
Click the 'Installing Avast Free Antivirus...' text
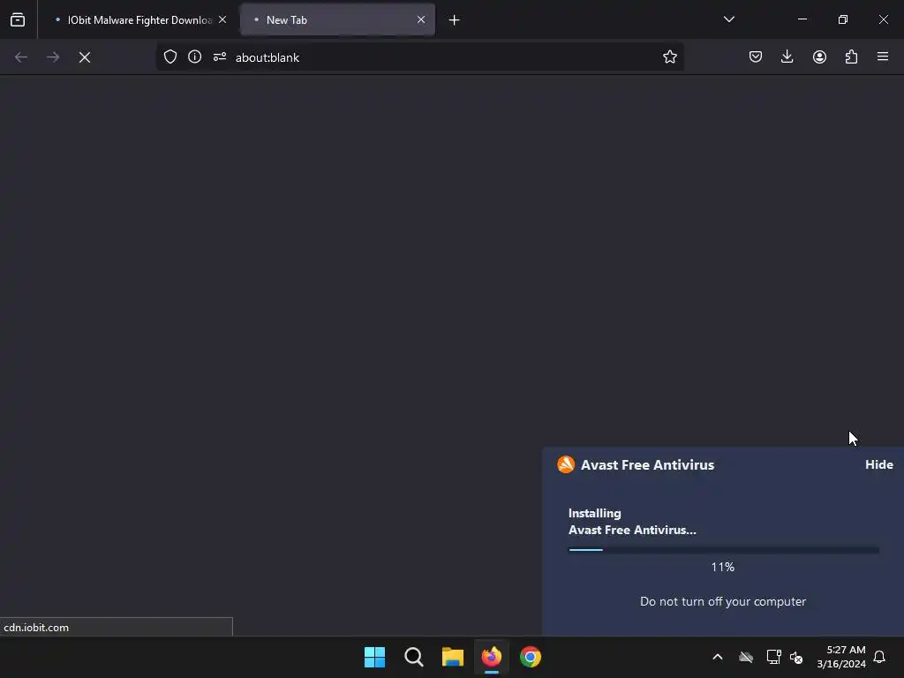(x=632, y=522)
